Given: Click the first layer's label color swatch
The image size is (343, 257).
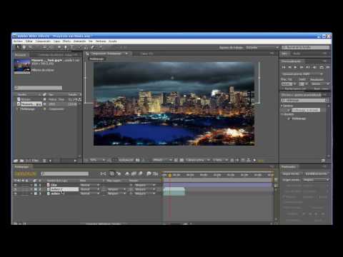Looking at the screenshot, I should coord(36,185).
